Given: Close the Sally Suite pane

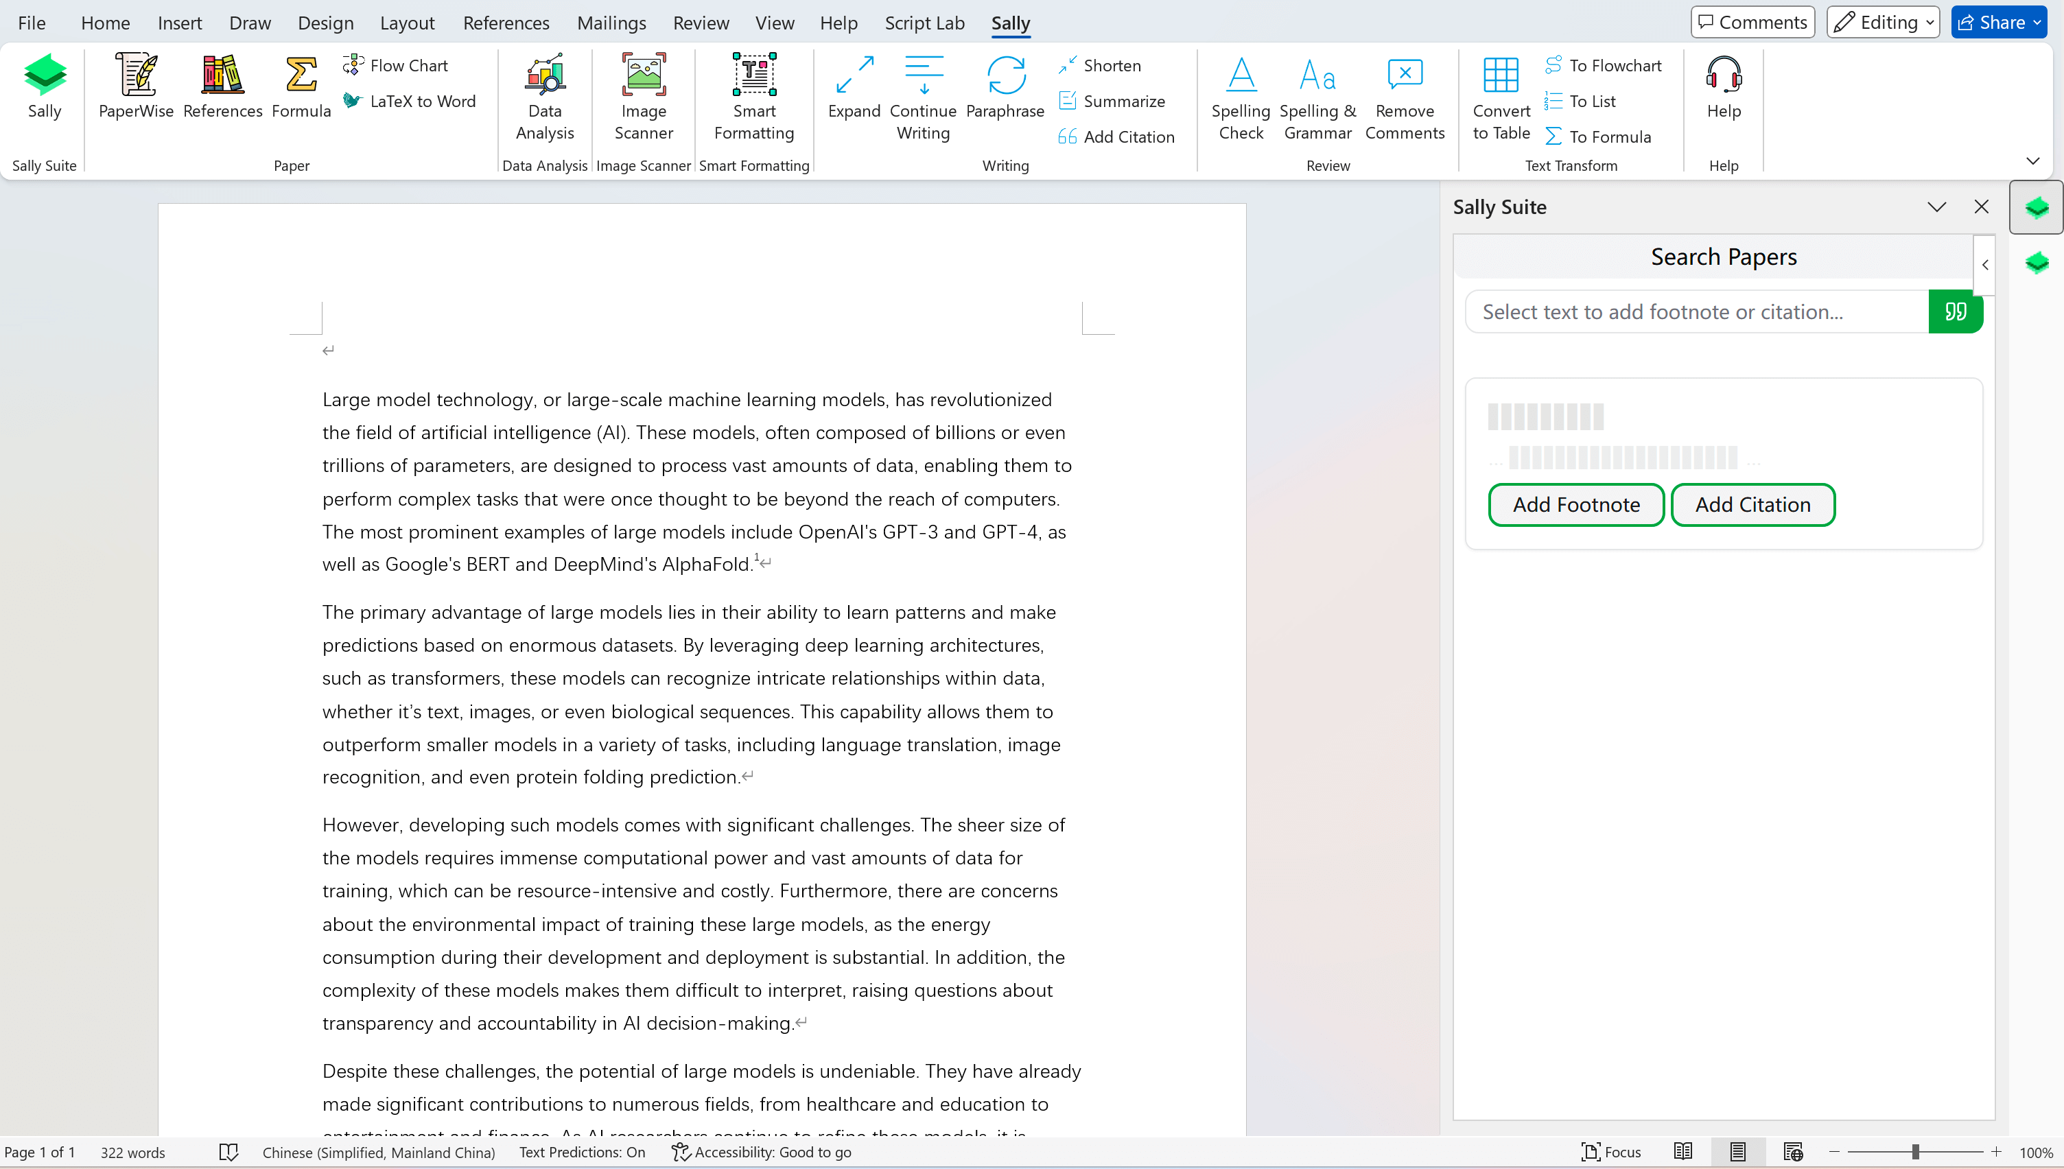Looking at the screenshot, I should pyautogui.click(x=1981, y=207).
